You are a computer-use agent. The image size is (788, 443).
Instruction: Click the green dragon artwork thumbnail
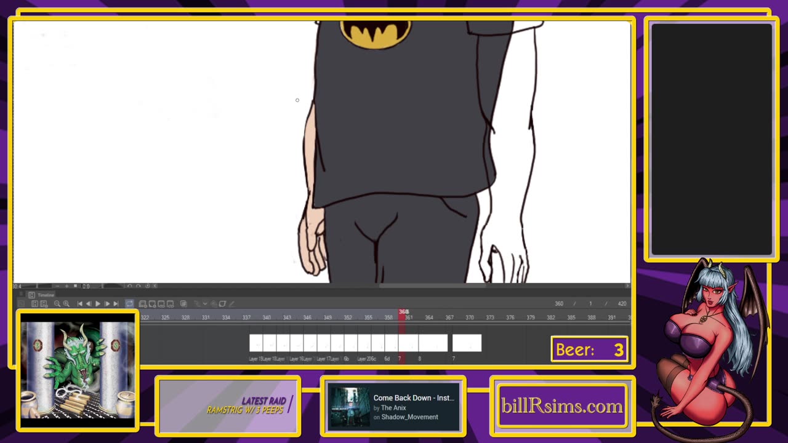coord(78,370)
